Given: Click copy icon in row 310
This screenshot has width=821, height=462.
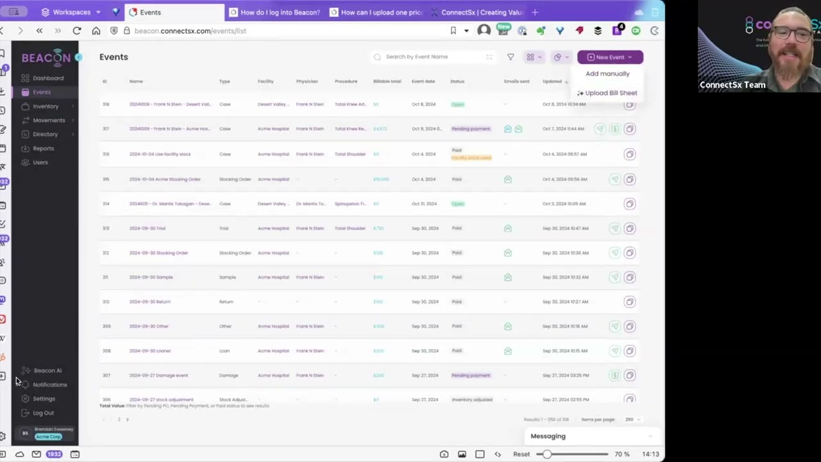Looking at the screenshot, I should tap(630, 302).
